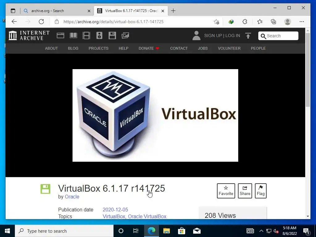
Task: Click the user avatar icon beside Sign Up
Action: (x=196, y=35)
